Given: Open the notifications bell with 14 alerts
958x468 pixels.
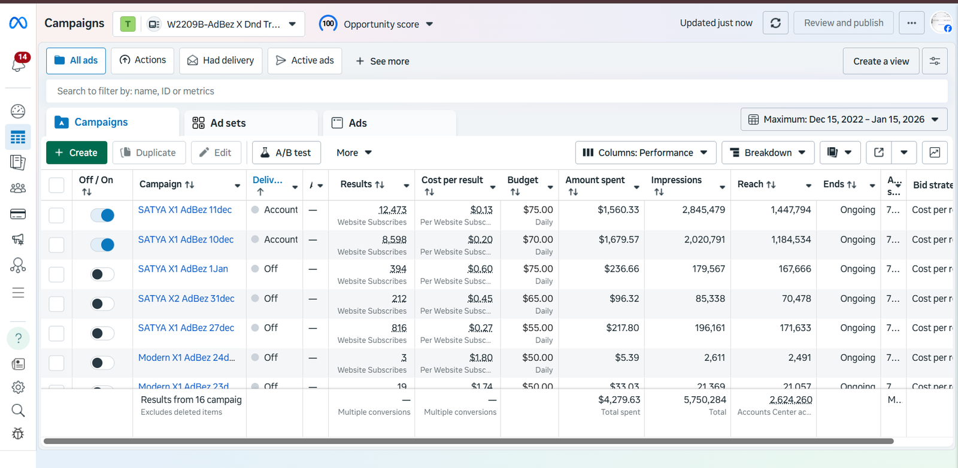Looking at the screenshot, I should coord(19,63).
